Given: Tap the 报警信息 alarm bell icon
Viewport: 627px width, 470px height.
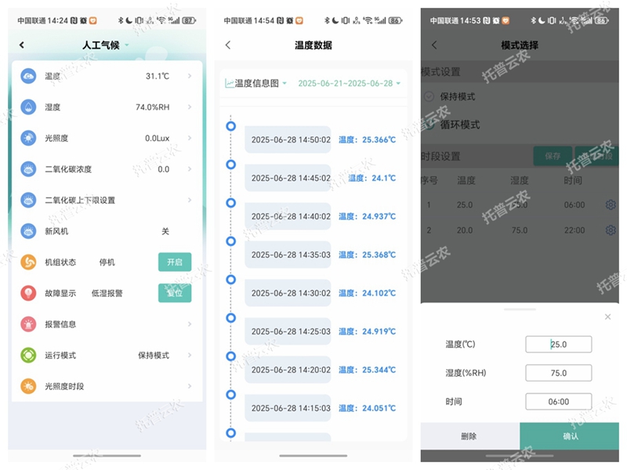Looking at the screenshot, I should pyautogui.click(x=29, y=324).
